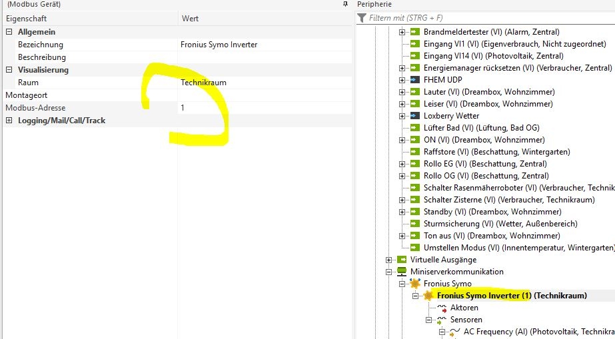The height and width of the screenshot is (339, 615).
Task: Collapse the Fronius Symo Inverter node
Action: [x=415, y=296]
